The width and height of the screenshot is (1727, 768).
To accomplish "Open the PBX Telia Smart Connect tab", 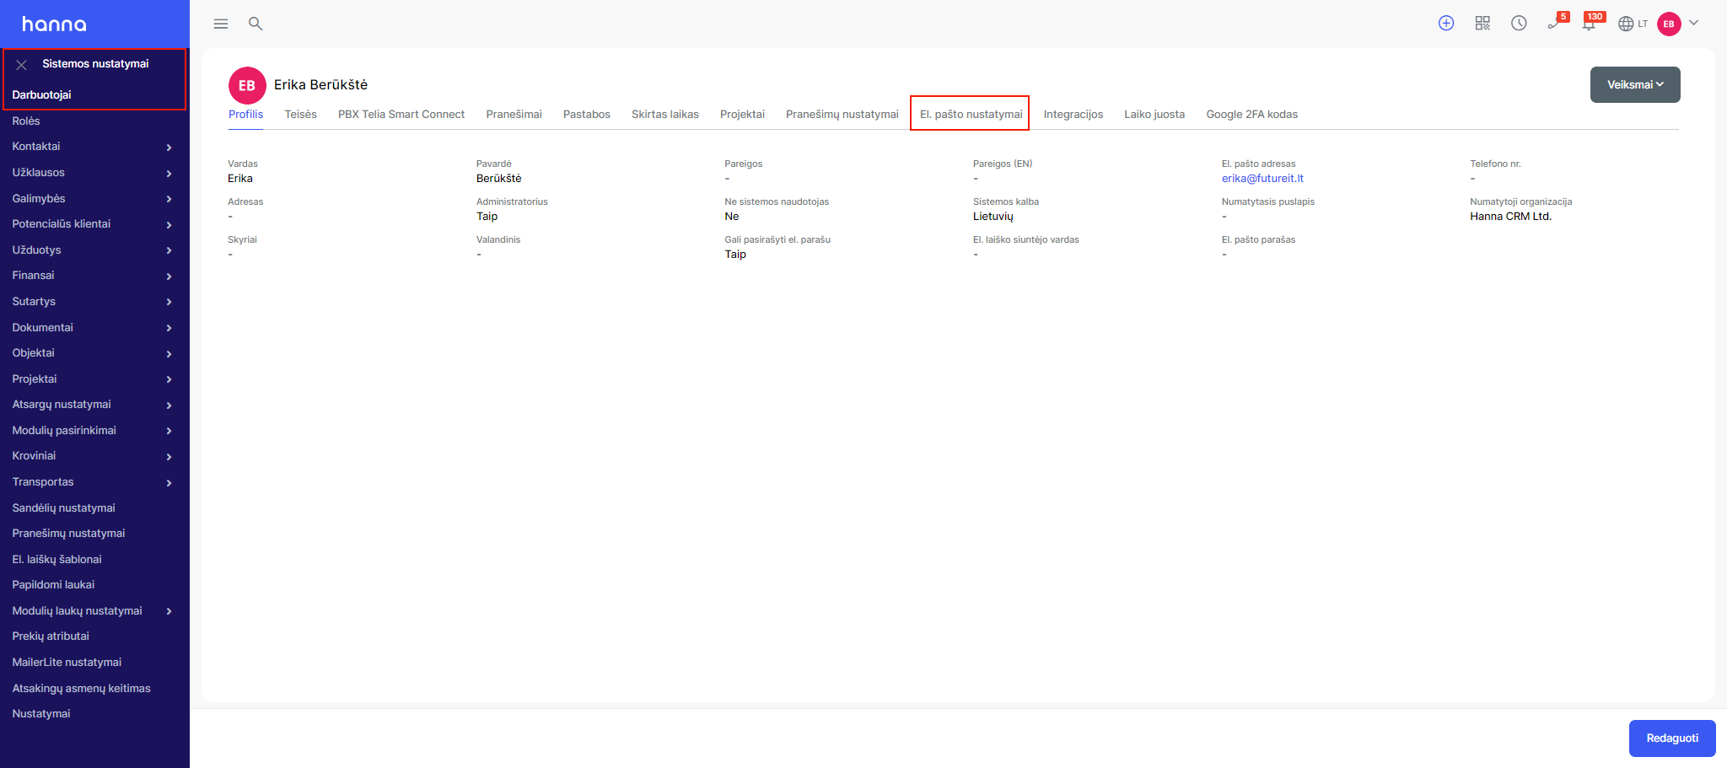I will pos(401,114).
